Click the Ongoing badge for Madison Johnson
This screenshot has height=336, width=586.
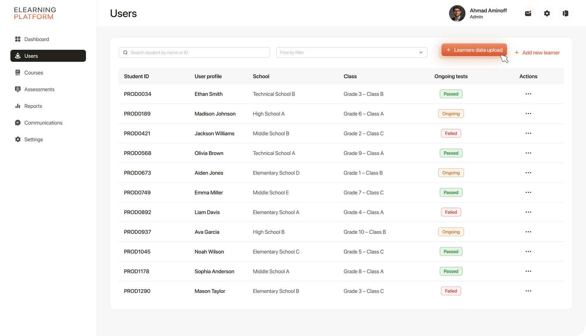coord(451,114)
